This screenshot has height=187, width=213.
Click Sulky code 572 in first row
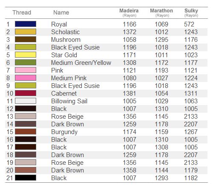(x=189, y=24)
